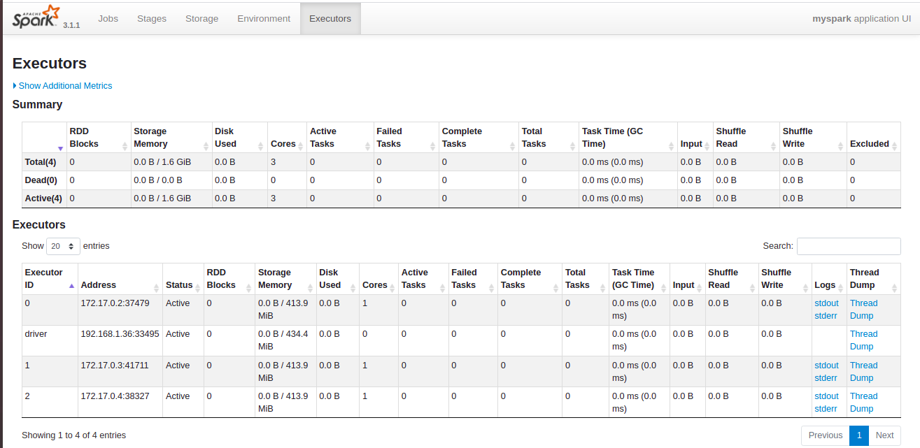Click the Next pagination button
The image size is (920, 448).
tap(884, 435)
